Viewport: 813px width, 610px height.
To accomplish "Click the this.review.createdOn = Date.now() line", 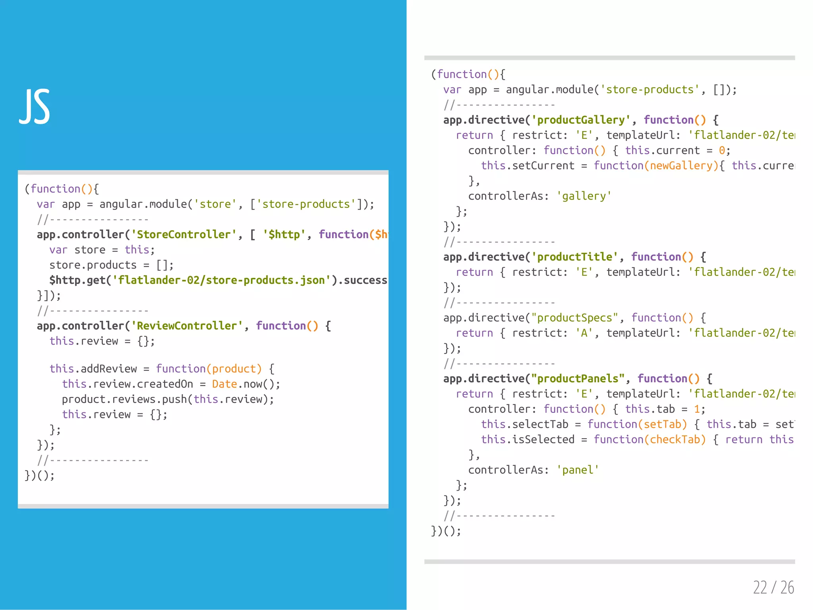I will (171, 384).
